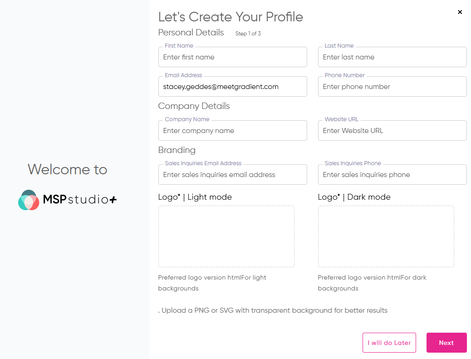Edit the Email Address field

click(x=232, y=86)
